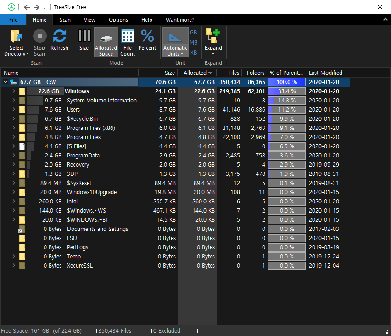The width and height of the screenshot is (391, 336).
Task: Open the Want more? tab
Action: point(180,20)
